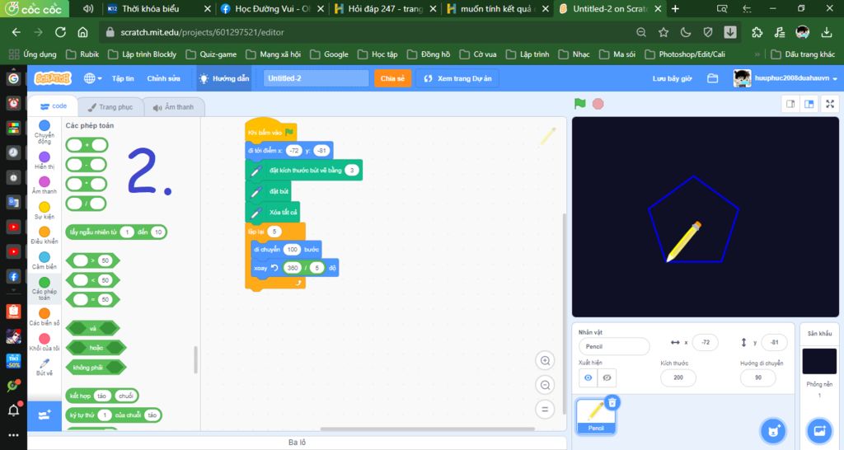Zoom in the code workspace

(545, 361)
